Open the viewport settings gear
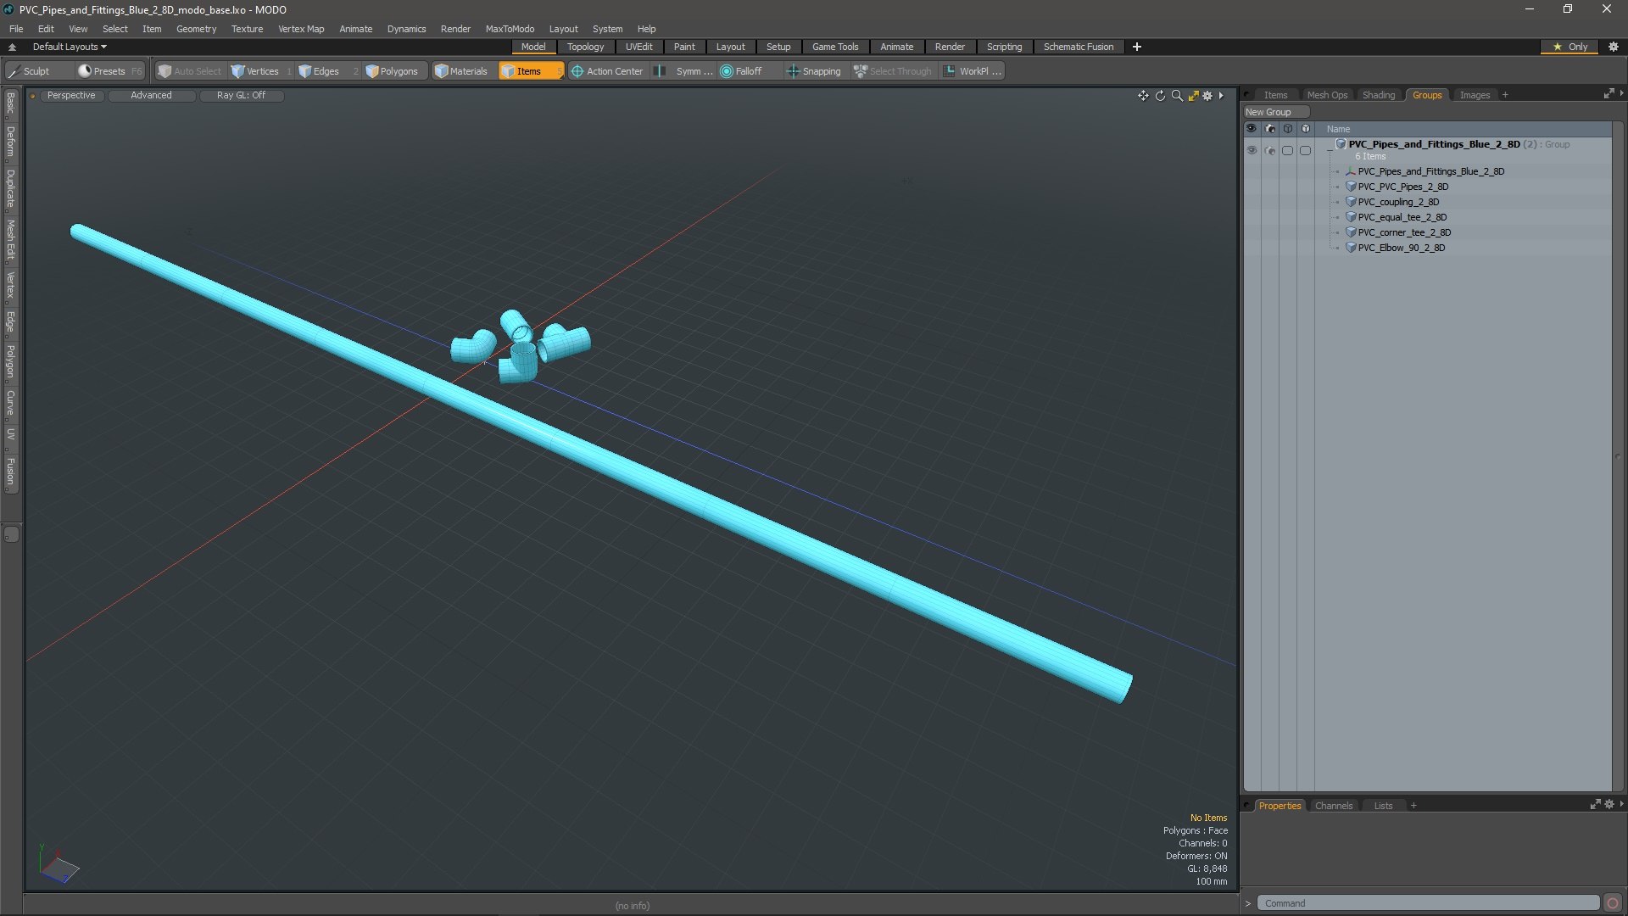The height and width of the screenshot is (916, 1628). [x=1207, y=96]
